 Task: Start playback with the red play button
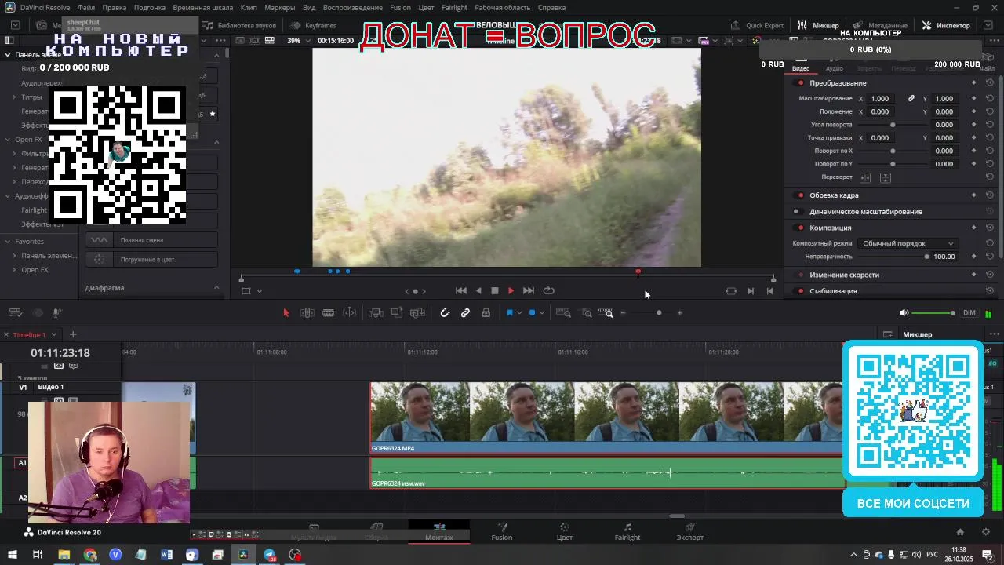click(x=511, y=291)
